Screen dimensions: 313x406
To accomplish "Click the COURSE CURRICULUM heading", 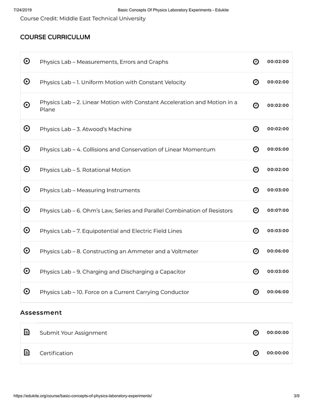I will point(55,37).
